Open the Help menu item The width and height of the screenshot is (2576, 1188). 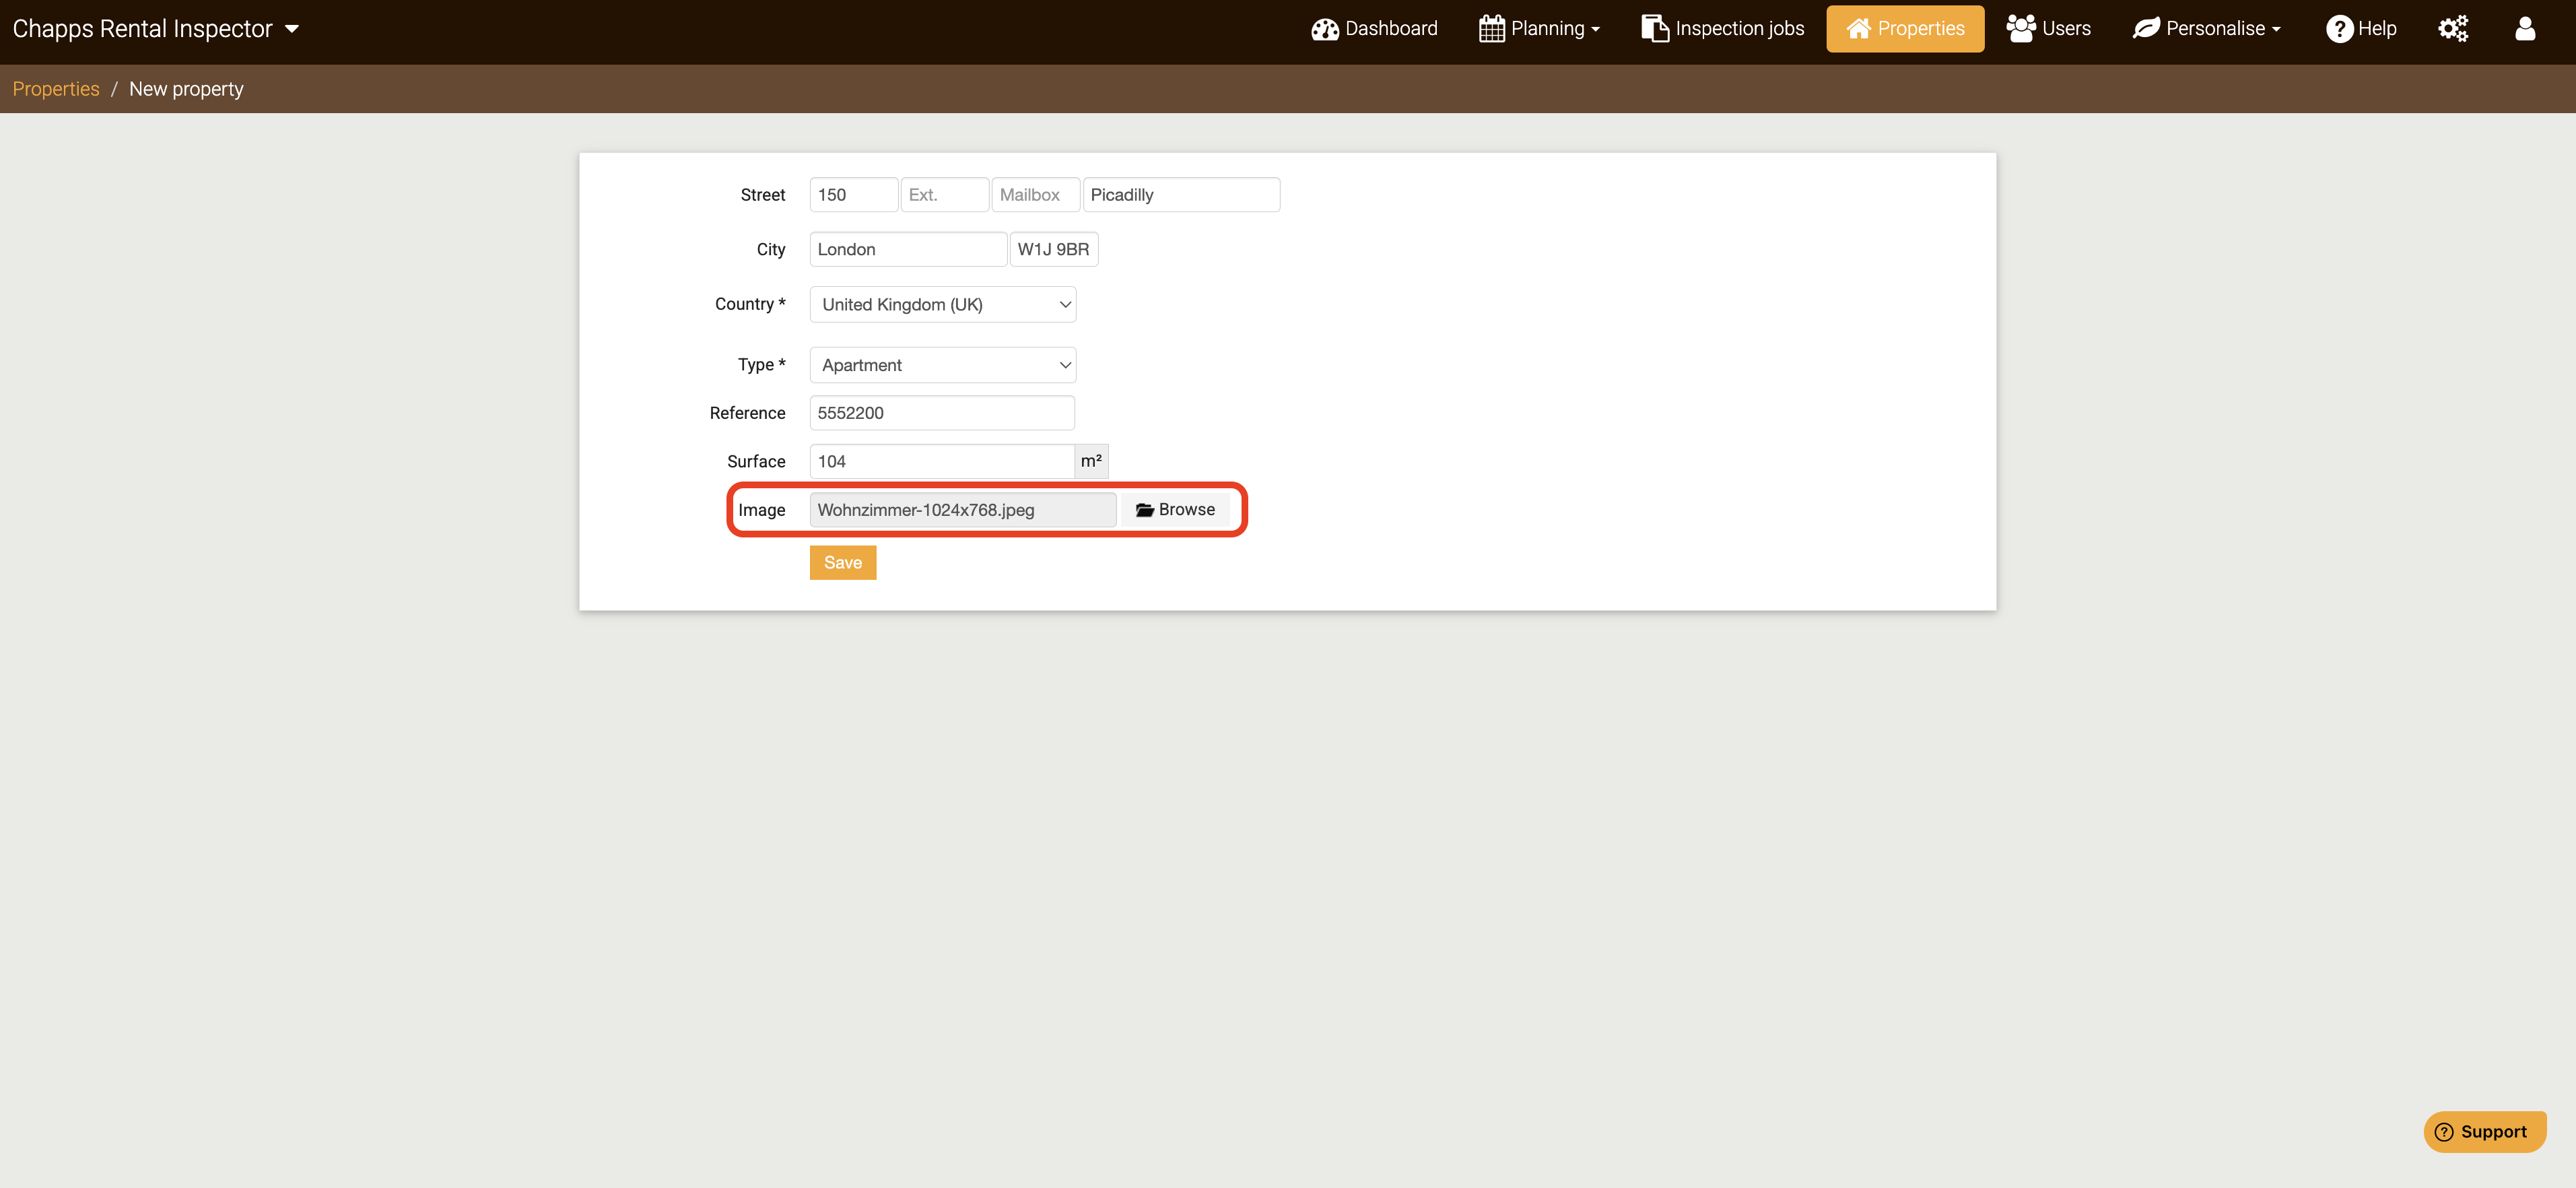click(x=2361, y=28)
